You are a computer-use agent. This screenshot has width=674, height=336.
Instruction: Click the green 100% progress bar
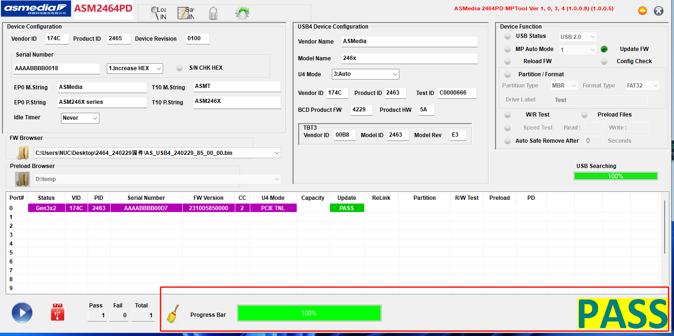(x=309, y=313)
